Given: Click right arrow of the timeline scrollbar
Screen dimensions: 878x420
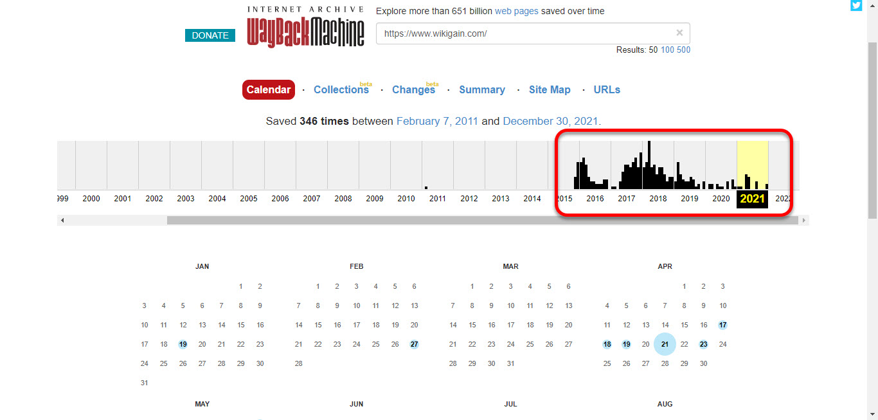Looking at the screenshot, I should (x=803, y=221).
